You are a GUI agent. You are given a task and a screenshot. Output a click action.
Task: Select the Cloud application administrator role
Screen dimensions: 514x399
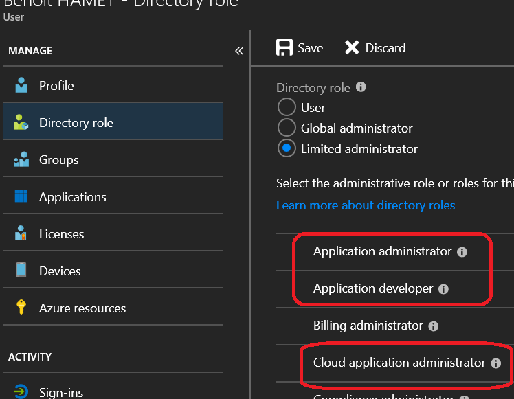point(399,363)
